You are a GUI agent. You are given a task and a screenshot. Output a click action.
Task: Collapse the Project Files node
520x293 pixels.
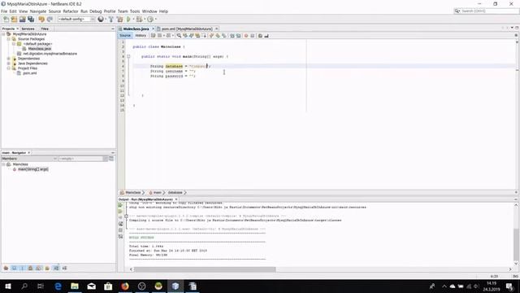[9, 68]
